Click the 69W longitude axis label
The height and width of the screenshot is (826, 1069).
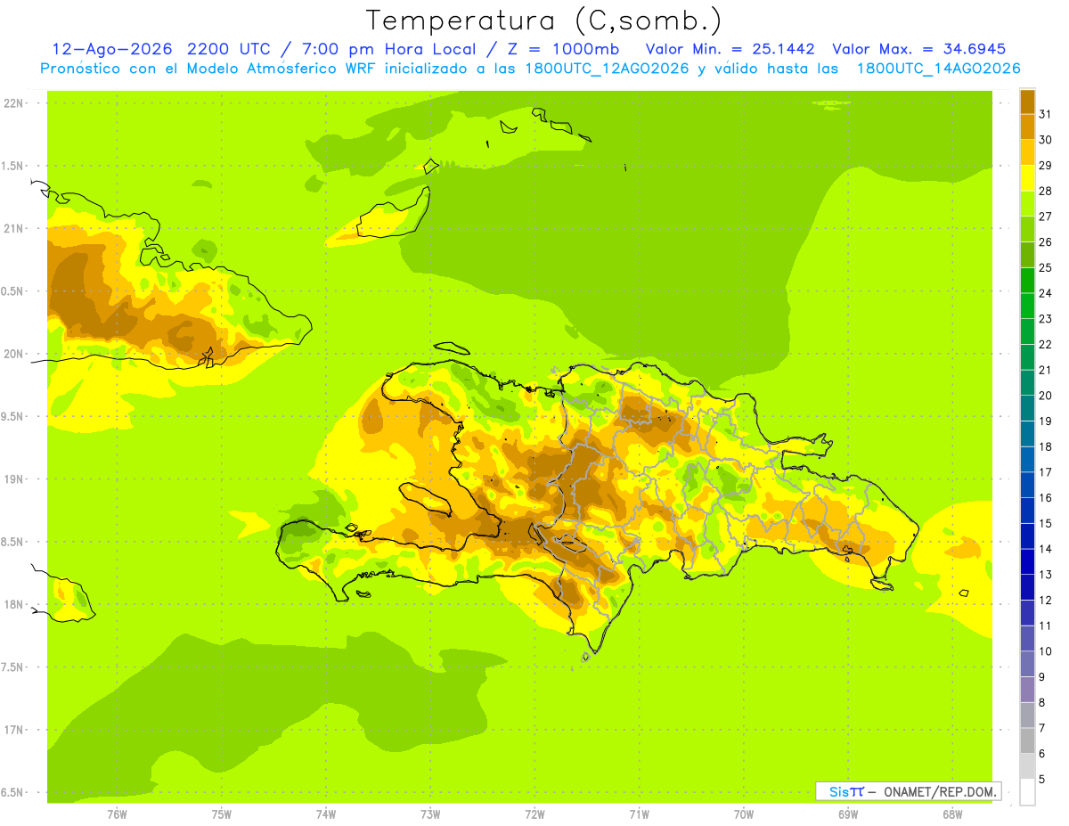click(848, 814)
